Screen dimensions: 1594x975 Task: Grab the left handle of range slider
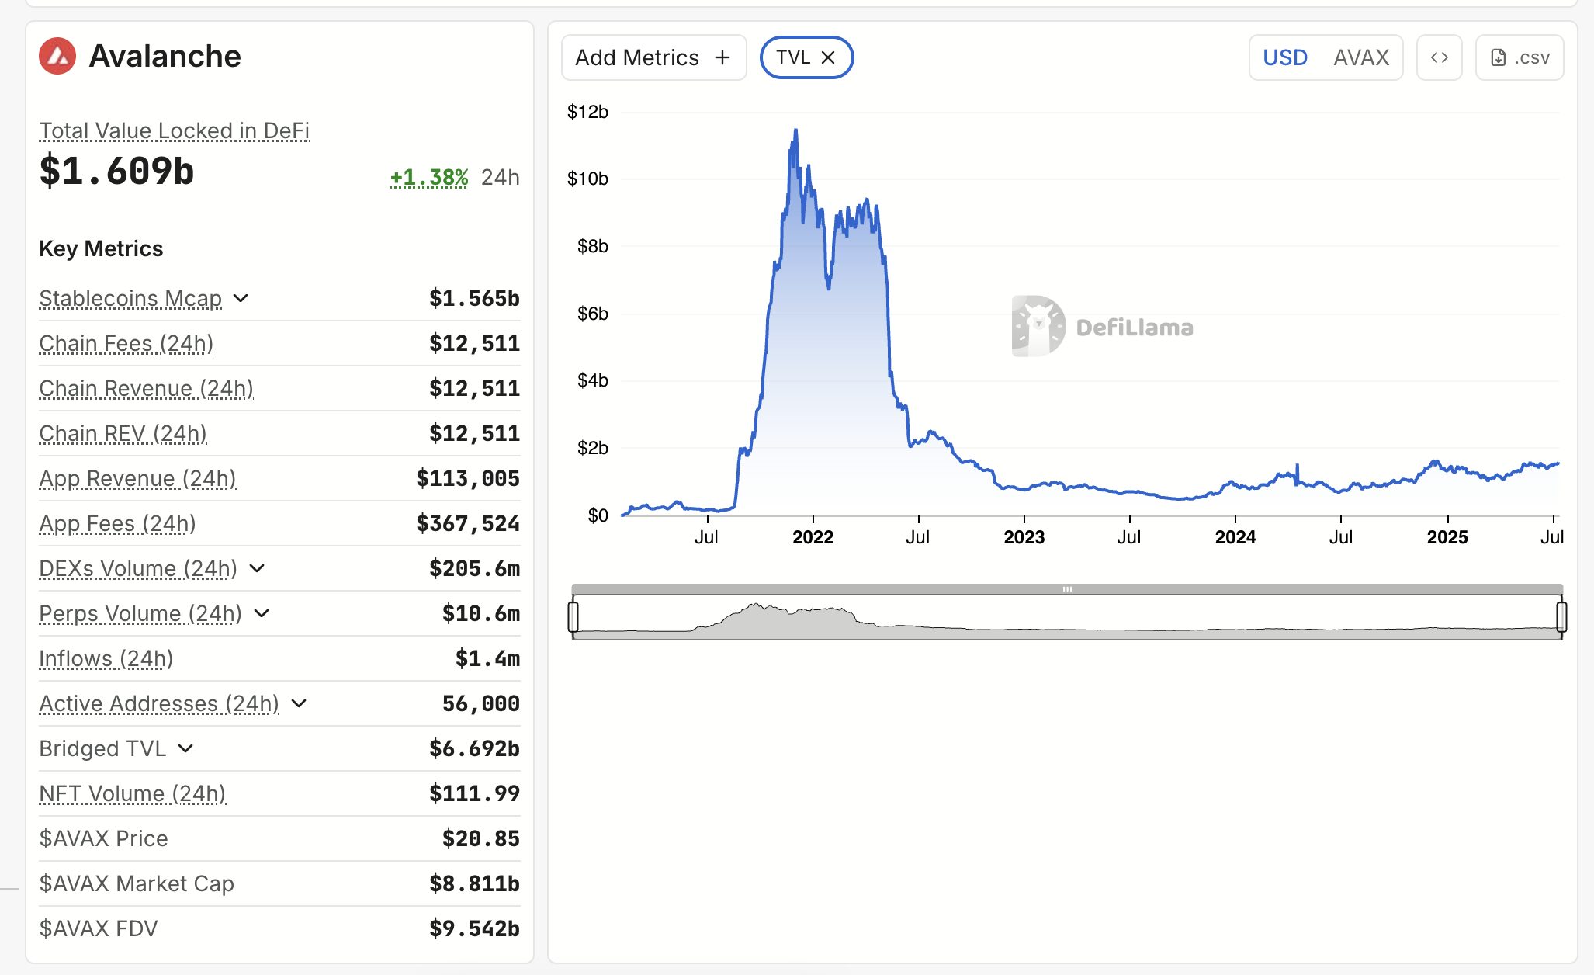coord(573,617)
